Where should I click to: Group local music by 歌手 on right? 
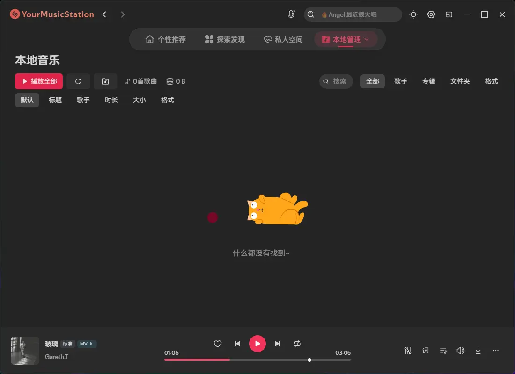click(x=401, y=81)
